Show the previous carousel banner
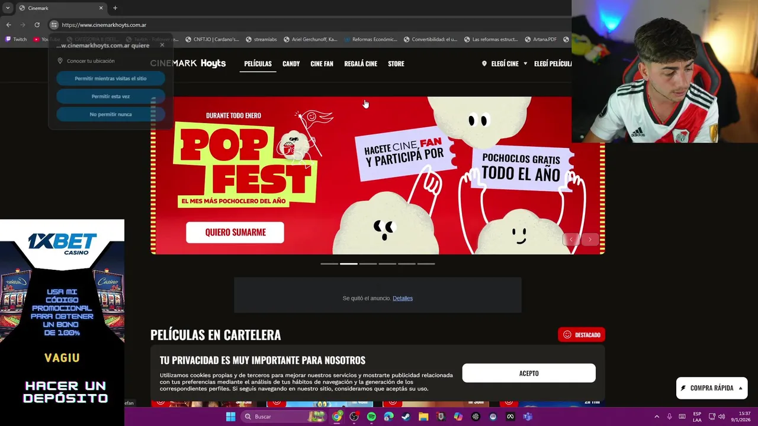This screenshot has height=426, width=758. point(571,239)
